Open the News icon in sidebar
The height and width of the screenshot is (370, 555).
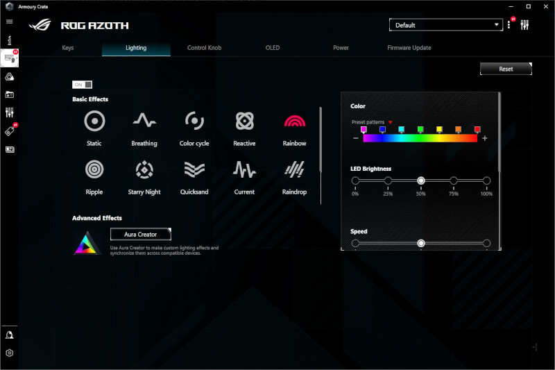(10, 149)
